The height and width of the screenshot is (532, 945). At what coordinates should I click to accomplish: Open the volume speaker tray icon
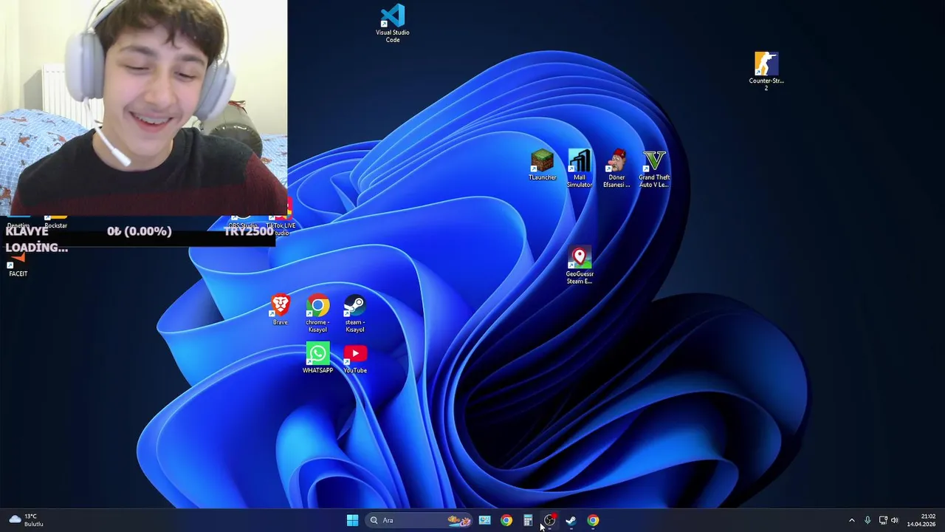[895, 520]
